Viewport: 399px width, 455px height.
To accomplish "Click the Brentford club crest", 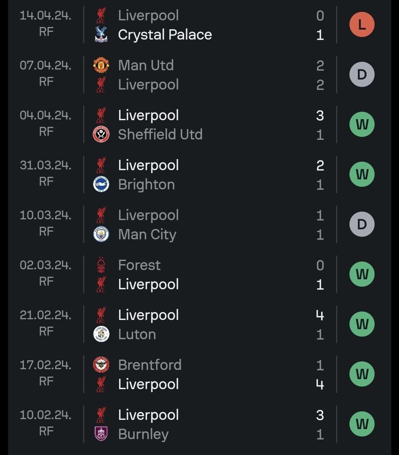I will [x=101, y=365].
